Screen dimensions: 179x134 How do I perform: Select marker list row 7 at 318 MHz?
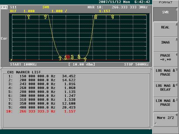click(42, 100)
